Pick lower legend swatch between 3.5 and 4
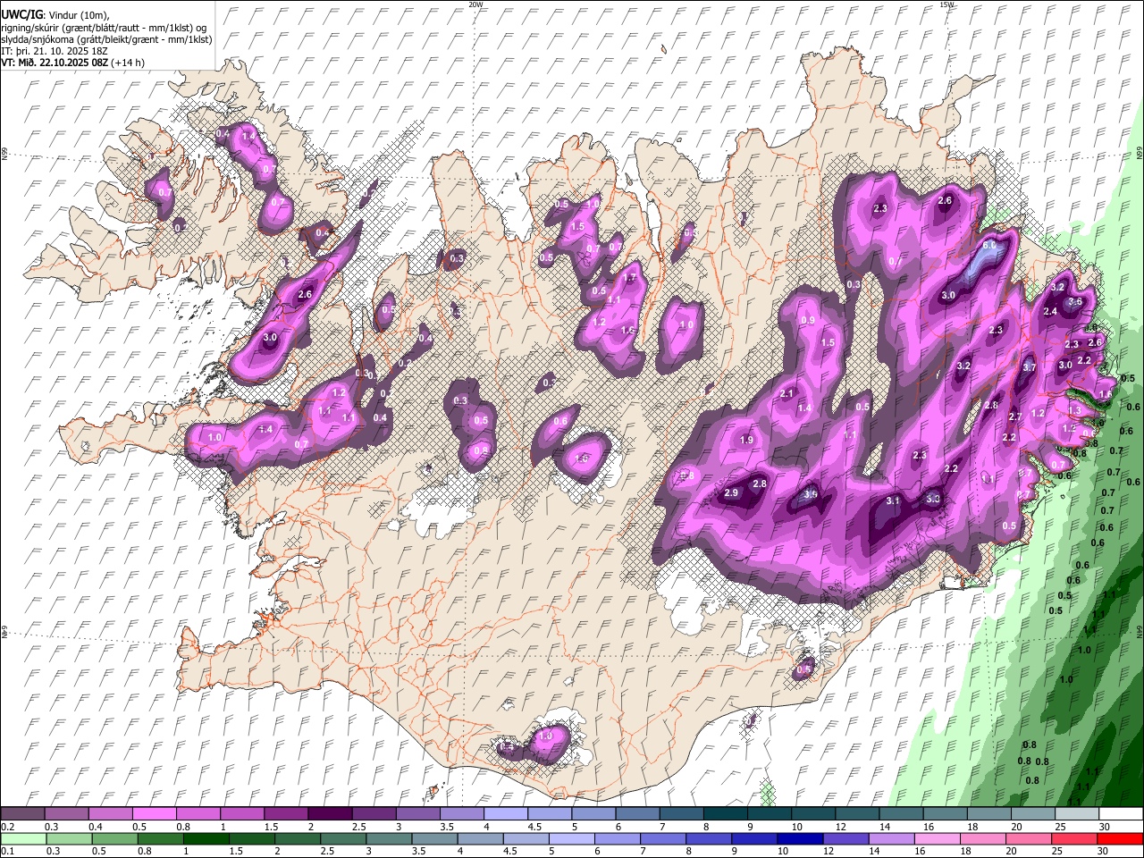Screen dimensions: 1144x858 click(433, 838)
